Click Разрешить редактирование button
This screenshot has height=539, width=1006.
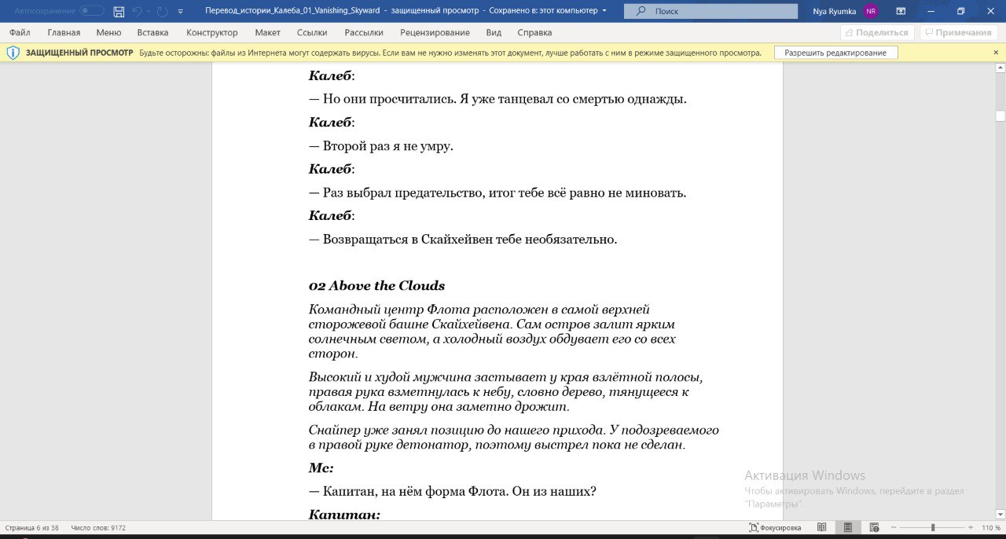point(835,53)
